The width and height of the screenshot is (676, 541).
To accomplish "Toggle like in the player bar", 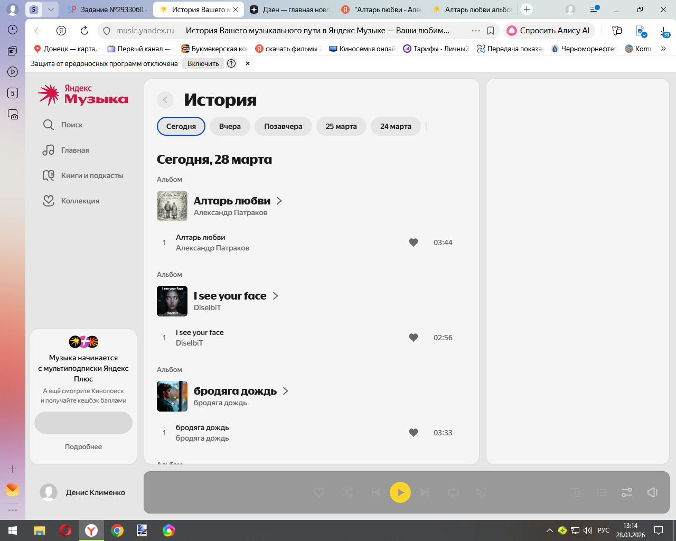I will [x=319, y=492].
